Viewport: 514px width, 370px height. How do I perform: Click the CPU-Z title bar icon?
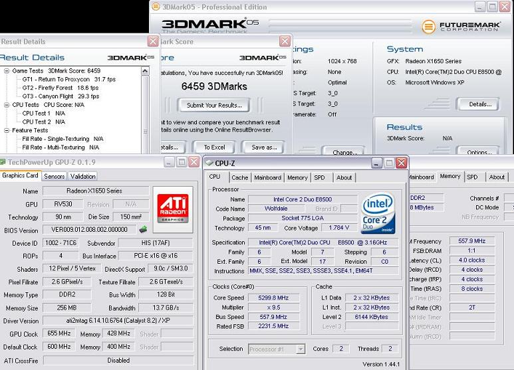[209, 163]
